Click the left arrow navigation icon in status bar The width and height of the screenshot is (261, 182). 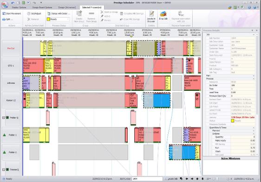(x=187, y=179)
